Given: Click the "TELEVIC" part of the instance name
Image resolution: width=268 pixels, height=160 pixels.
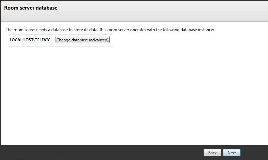Looking at the screenshot, I should pyautogui.click(x=42, y=40).
